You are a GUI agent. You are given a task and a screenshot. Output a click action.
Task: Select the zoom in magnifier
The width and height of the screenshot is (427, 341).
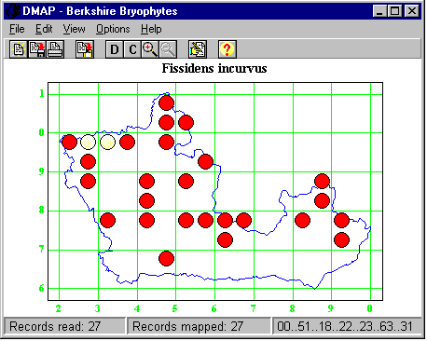[x=150, y=49]
